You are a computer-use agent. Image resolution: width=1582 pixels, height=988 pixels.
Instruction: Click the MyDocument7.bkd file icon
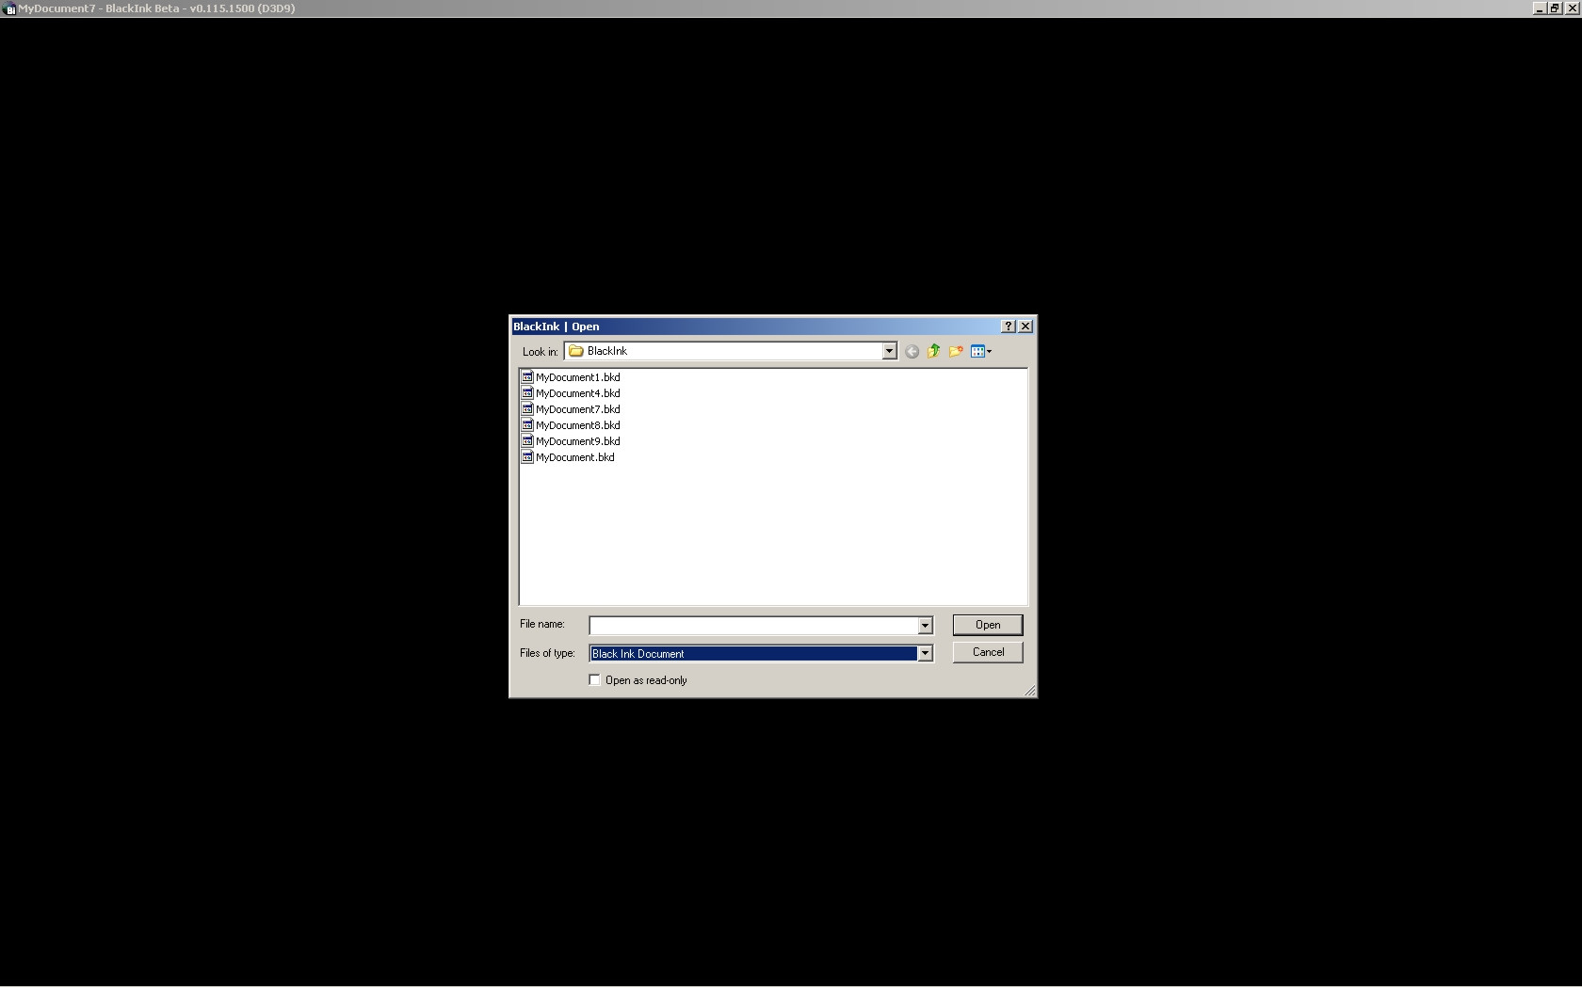point(527,409)
